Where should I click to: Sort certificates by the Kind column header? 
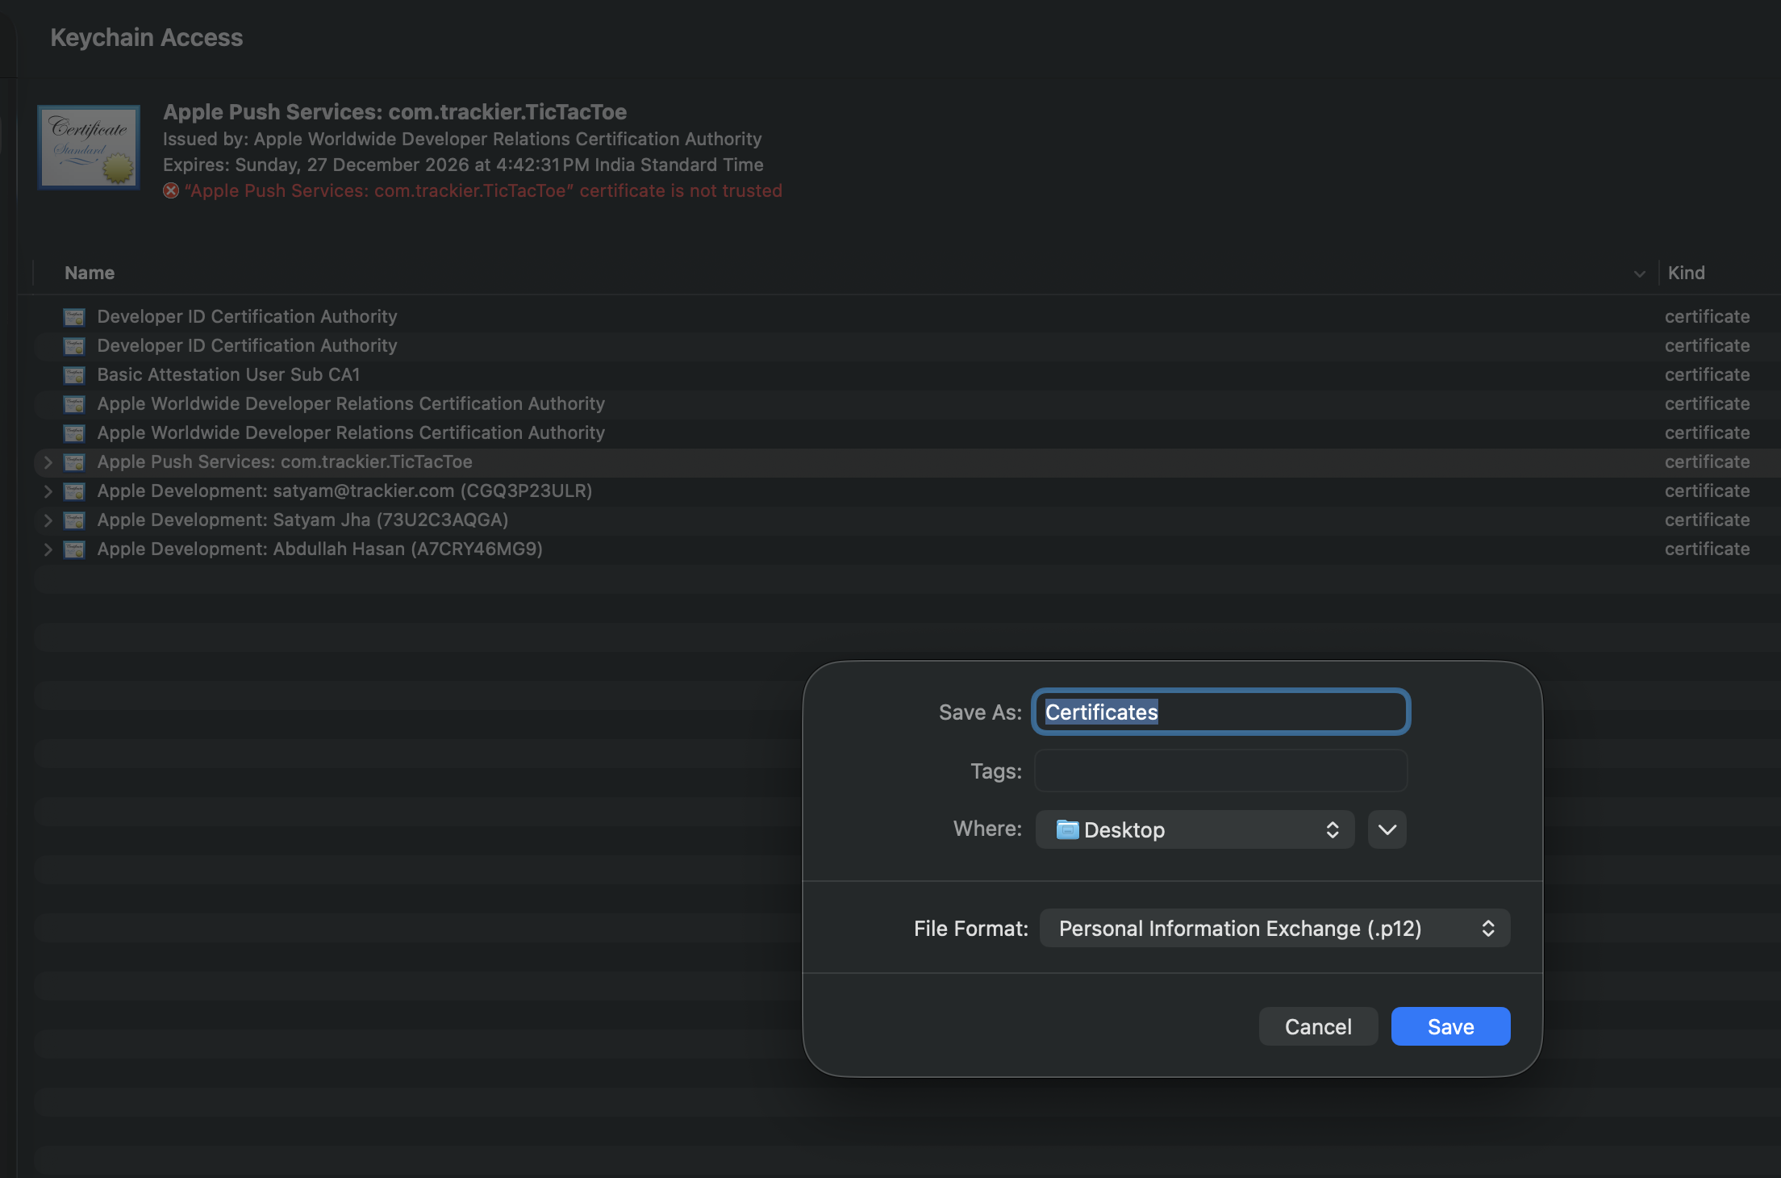(1686, 273)
